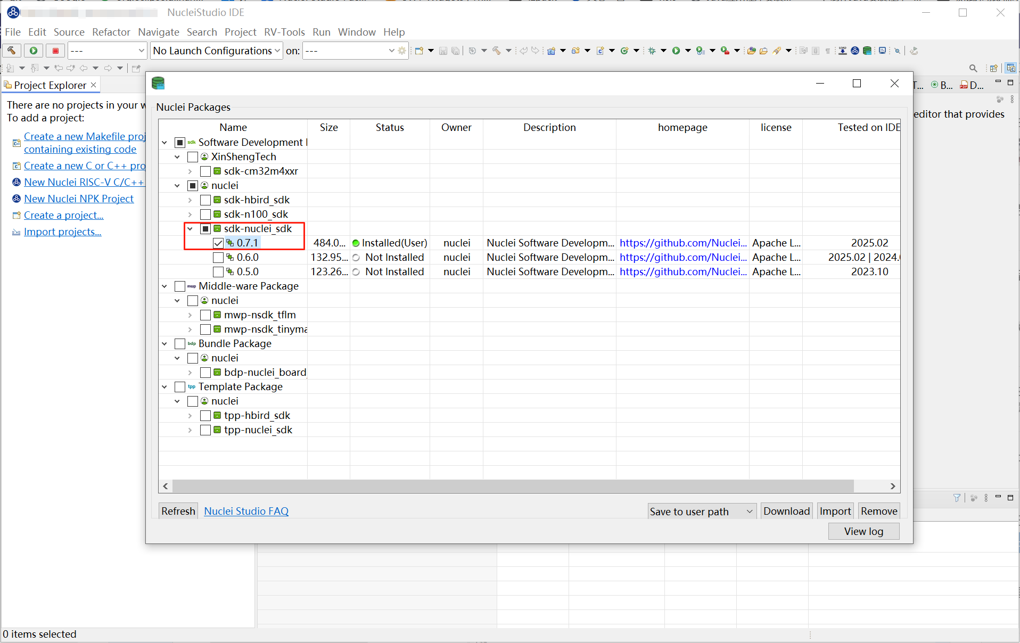1020x643 pixels.
Task: Click the scrollbar right arrow in packages table
Action: (x=893, y=486)
